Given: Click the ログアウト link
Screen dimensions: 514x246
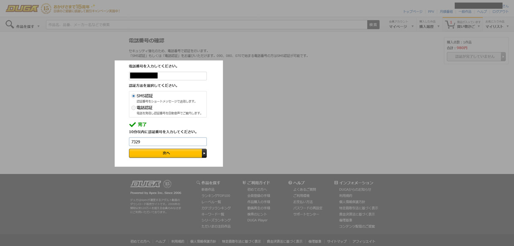Looking at the screenshot, I should [x=500, y=12].
